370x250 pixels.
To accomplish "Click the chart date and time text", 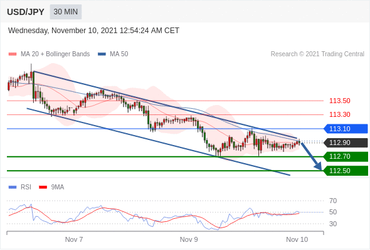I will [x=93, y=31].
